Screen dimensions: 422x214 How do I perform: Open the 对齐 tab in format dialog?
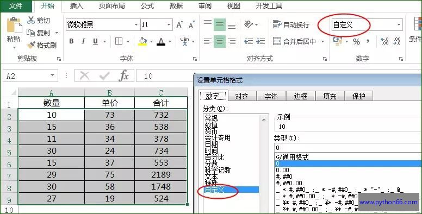pyautogui.click(x=241, y=96)
